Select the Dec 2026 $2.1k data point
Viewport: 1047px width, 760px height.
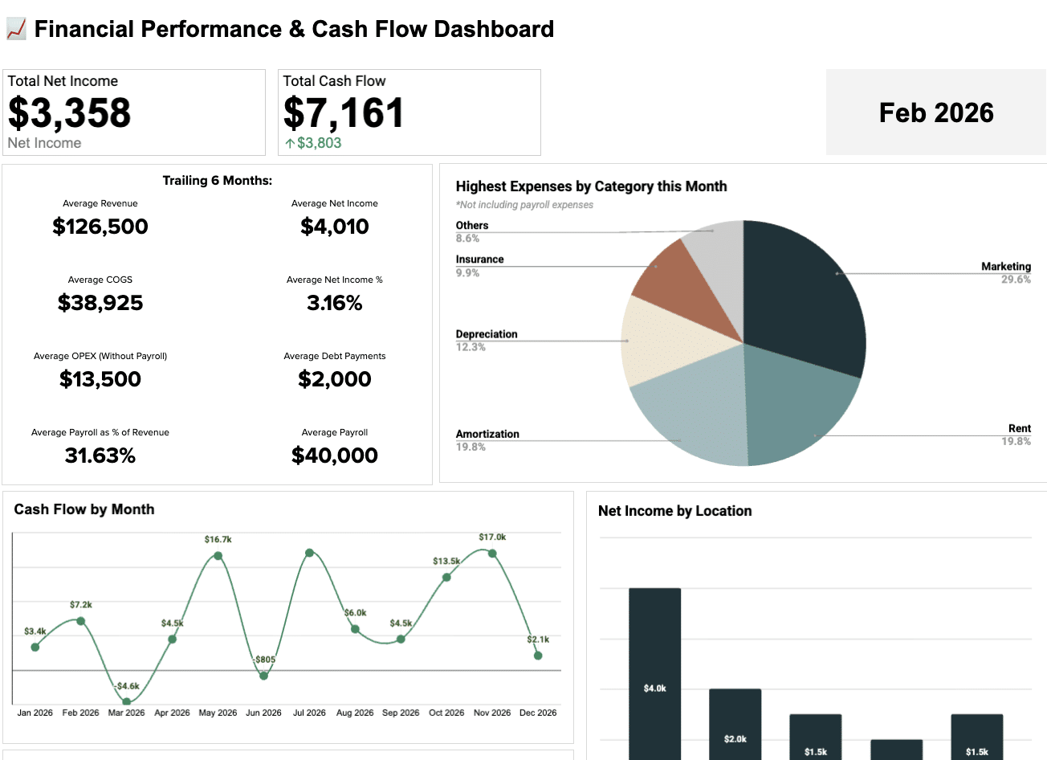(x=537, y=655)
